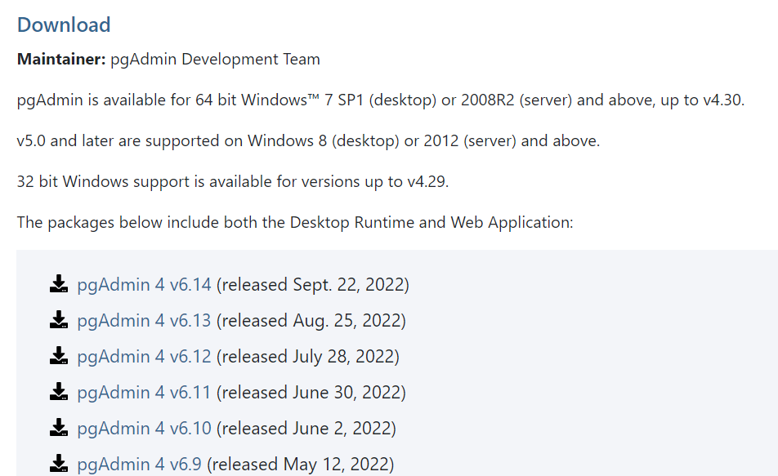Screen dimensions: 778x476
Task: Click the released May 12, 2022 date text
Action: tap(301, 465)
